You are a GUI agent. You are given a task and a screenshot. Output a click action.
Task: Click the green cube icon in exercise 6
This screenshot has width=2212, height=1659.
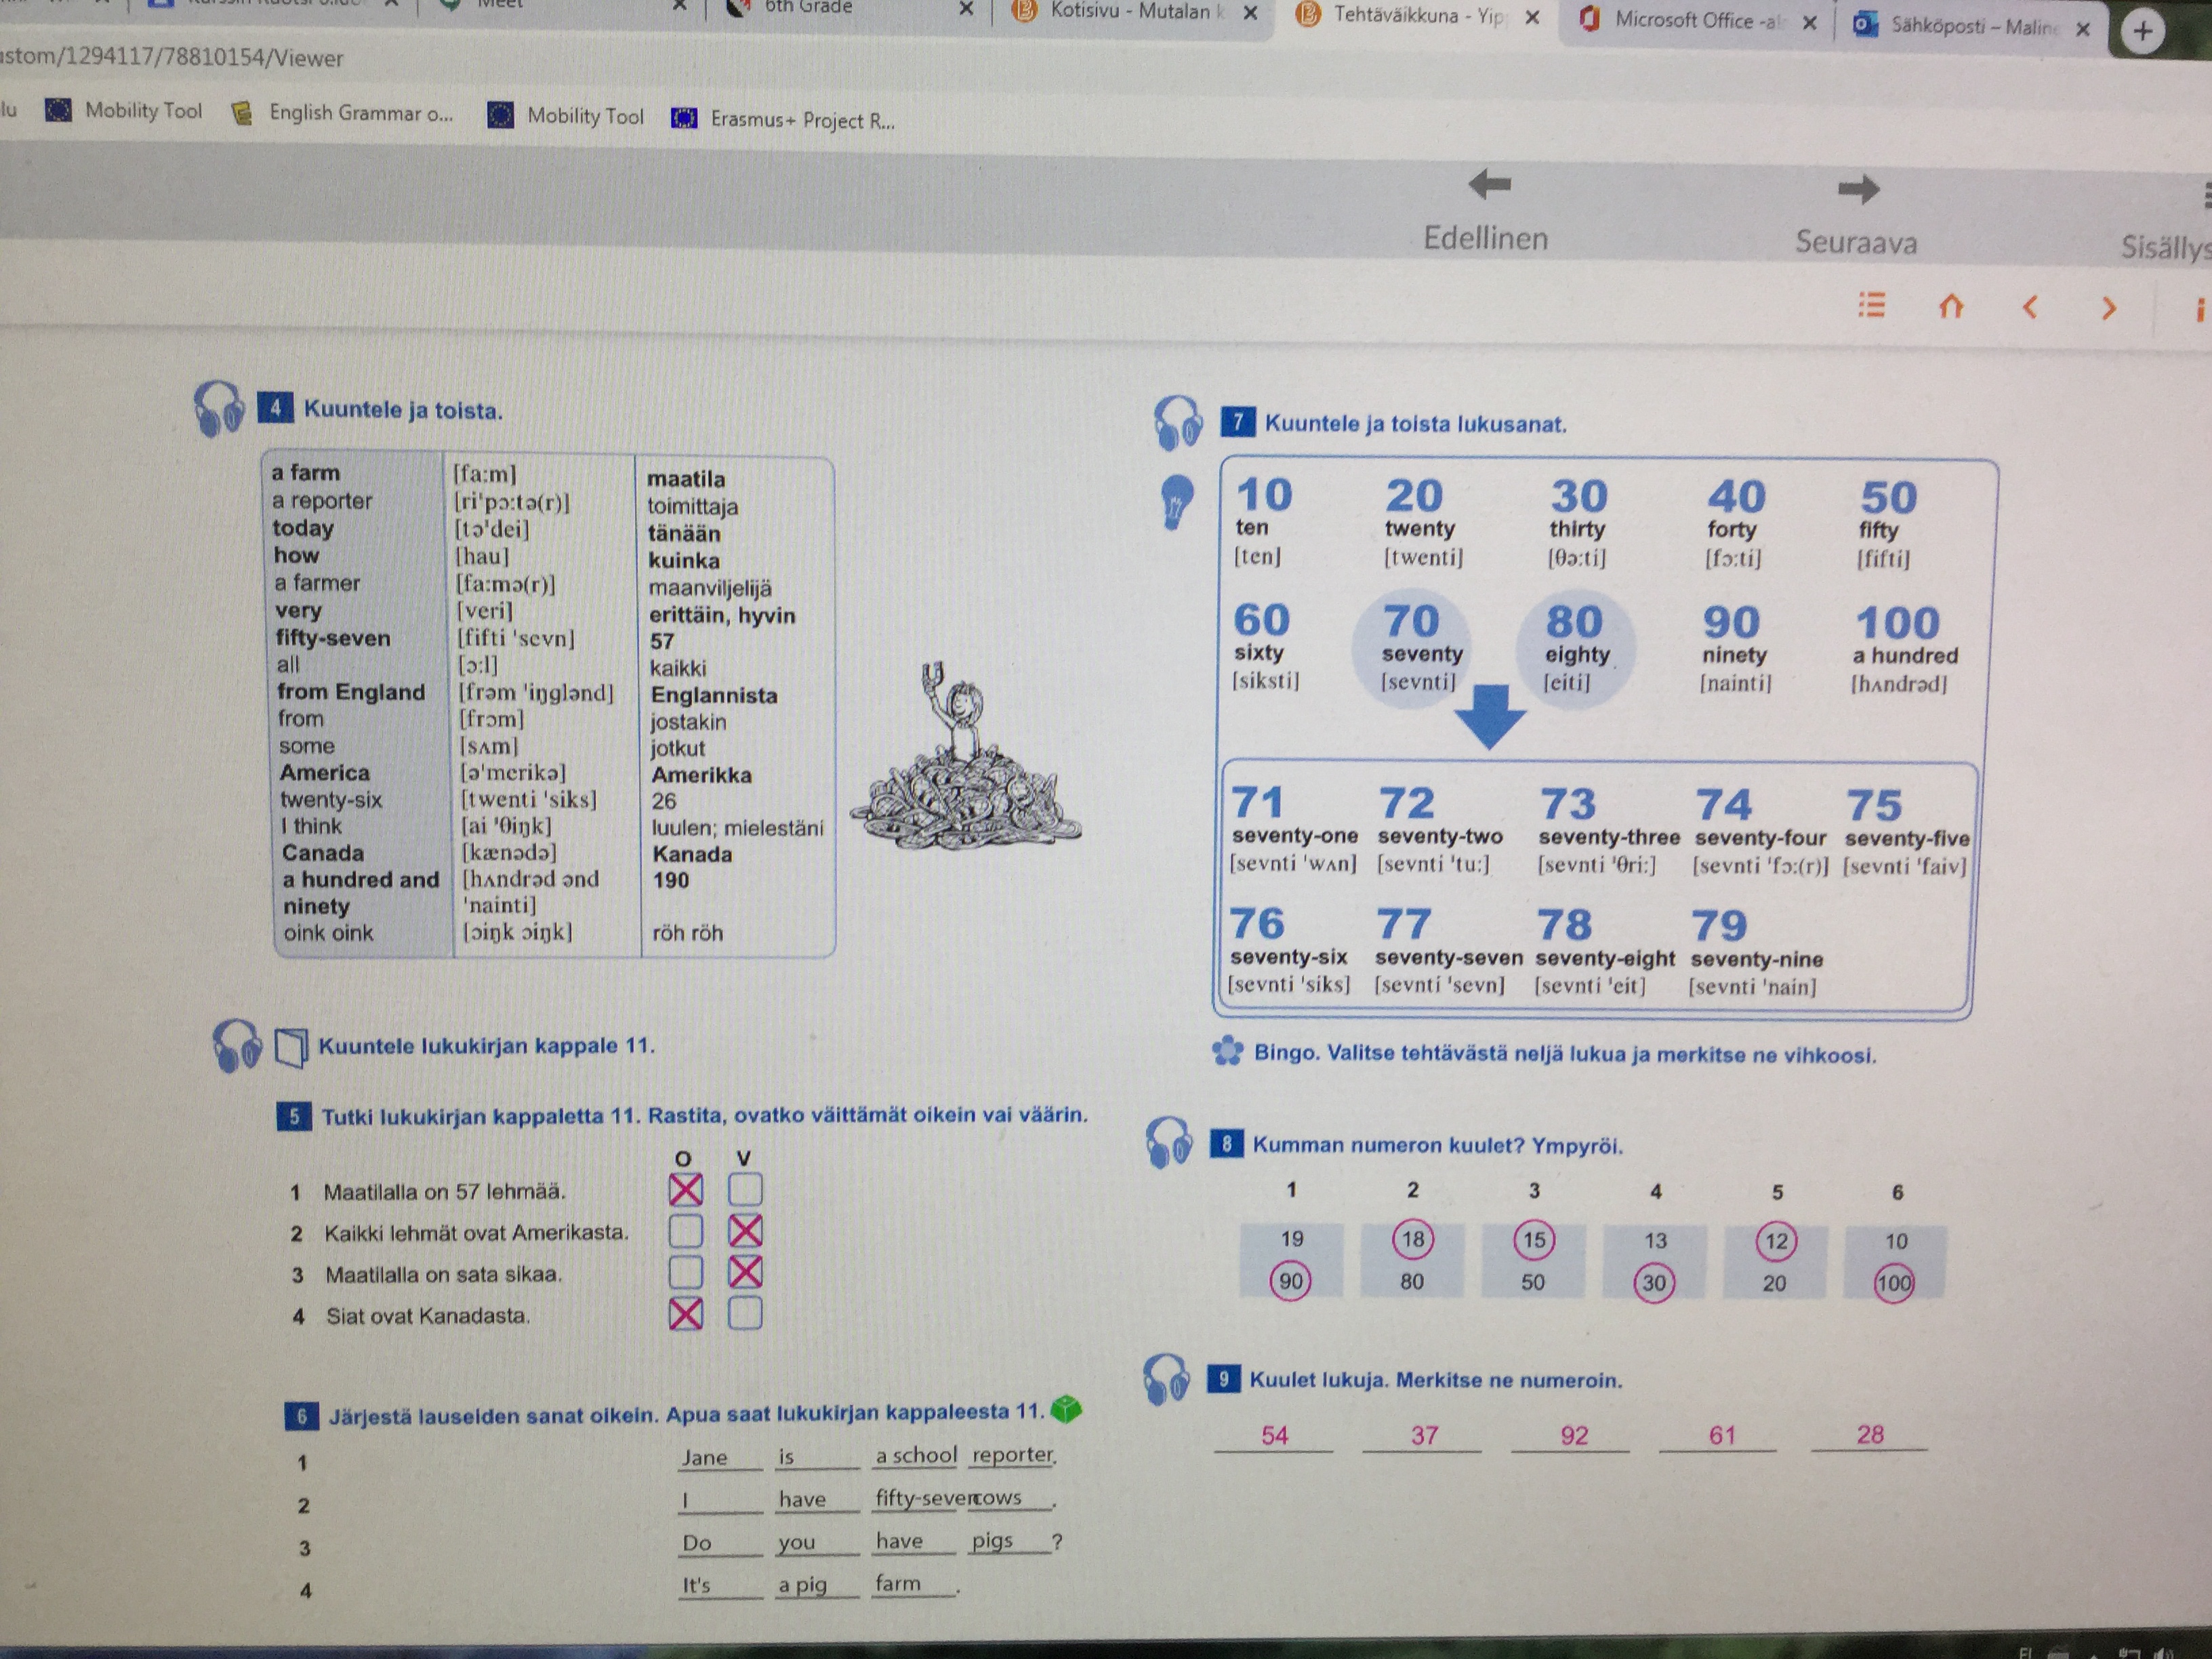[1067, 1409]
